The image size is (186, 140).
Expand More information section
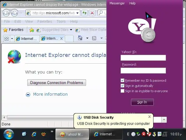[x=28, y=94]
